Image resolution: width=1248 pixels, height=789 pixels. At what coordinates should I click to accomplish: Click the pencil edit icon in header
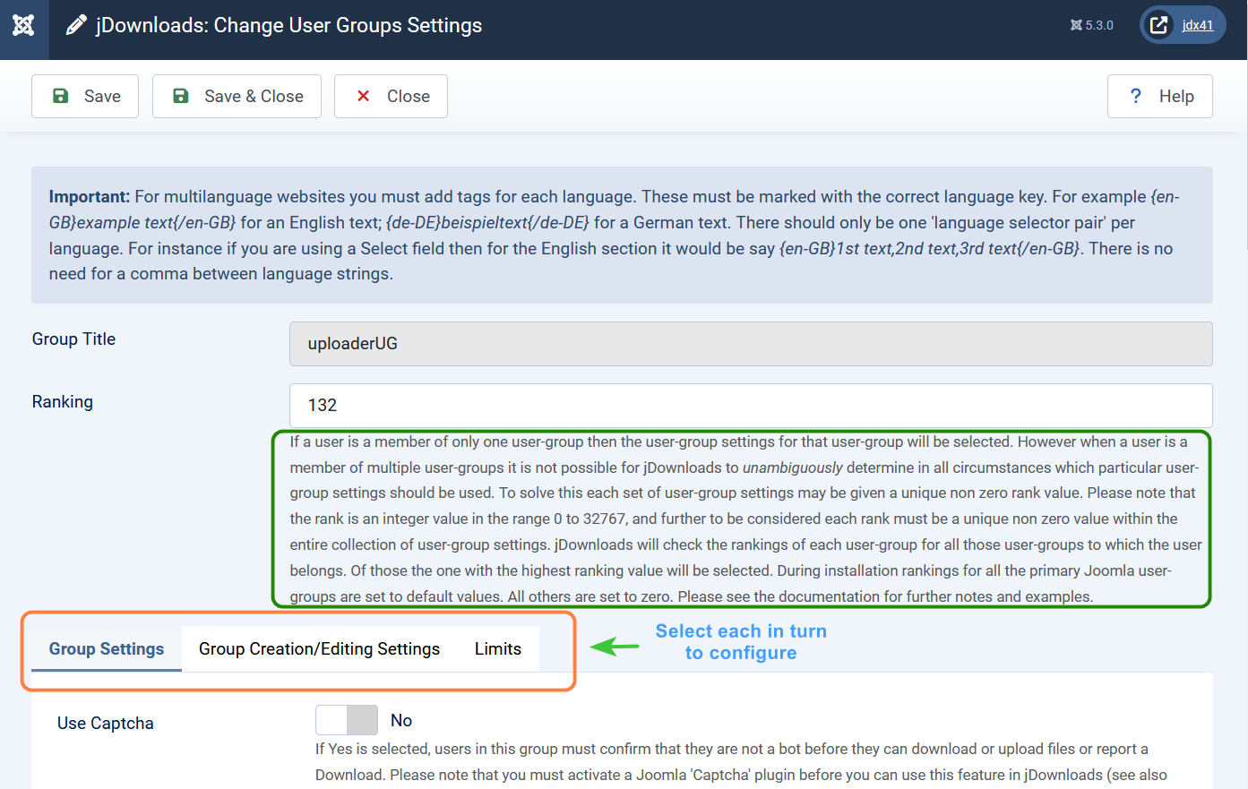[77, 25]
